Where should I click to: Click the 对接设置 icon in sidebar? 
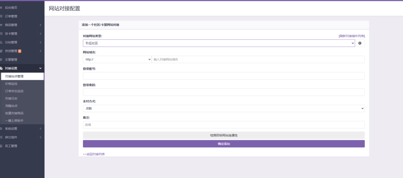point(2,68)
